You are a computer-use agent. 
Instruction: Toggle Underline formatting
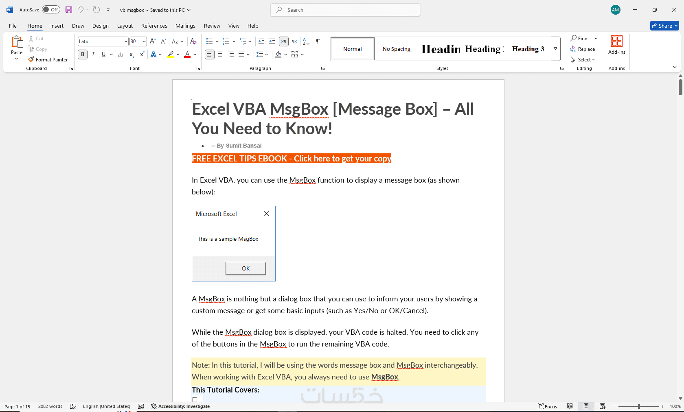(x=103, y=54)
